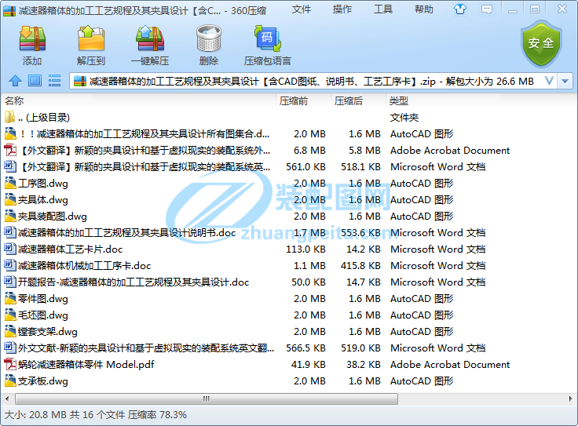Image resolution: width=578 pixels, height=426 pixels.
Task: Click the green 安全 shield badge
Action: click(541, 44)
